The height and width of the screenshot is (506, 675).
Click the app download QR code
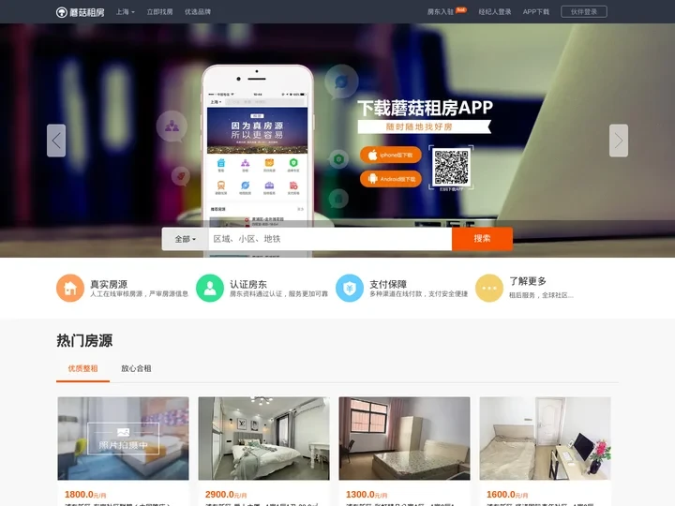pyautogui.click(x=451, y=168)
